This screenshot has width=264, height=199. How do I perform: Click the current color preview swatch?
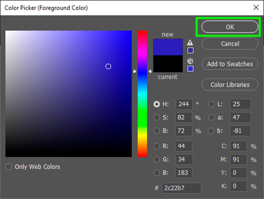click(x=168, y=63)
